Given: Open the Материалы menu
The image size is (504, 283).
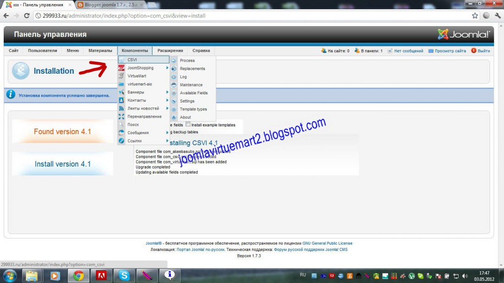Looking at the screenshot, I should [x=100, y=50].
